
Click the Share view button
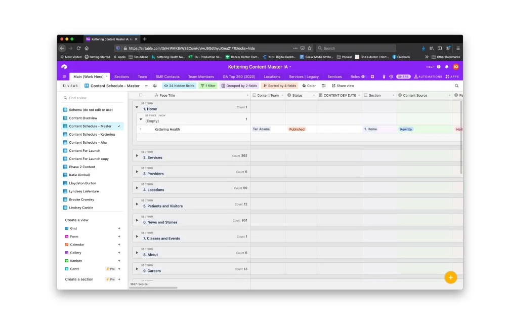pos(343,86)
